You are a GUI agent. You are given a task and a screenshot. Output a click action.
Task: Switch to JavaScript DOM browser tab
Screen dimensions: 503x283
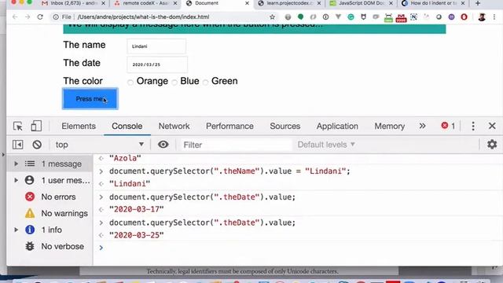coord(362,3)
